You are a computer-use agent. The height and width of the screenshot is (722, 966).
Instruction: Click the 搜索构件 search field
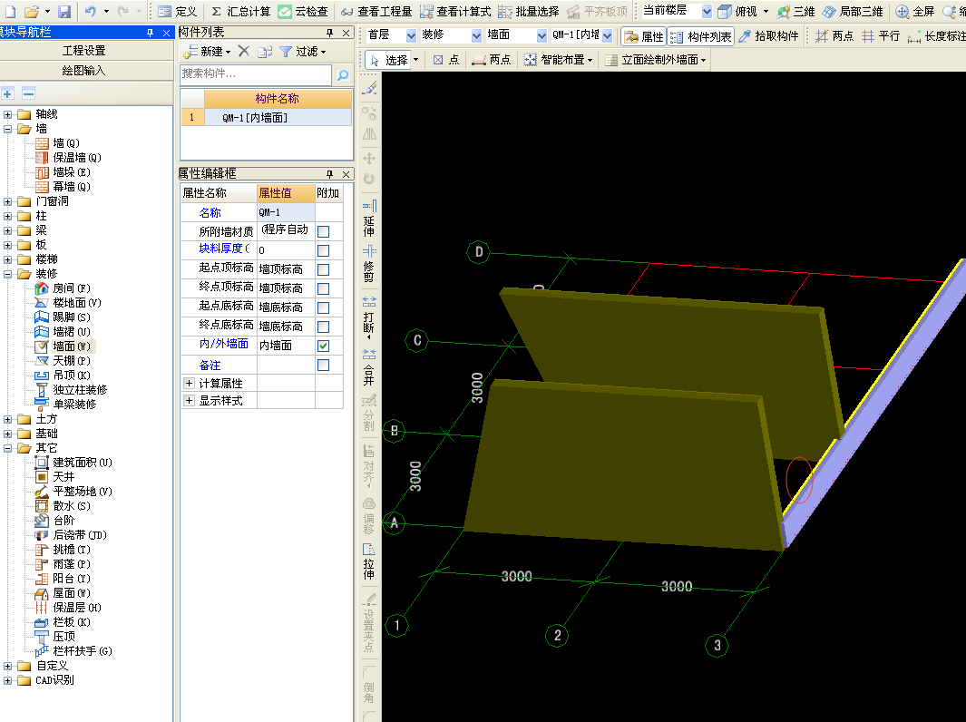point(256,74)
